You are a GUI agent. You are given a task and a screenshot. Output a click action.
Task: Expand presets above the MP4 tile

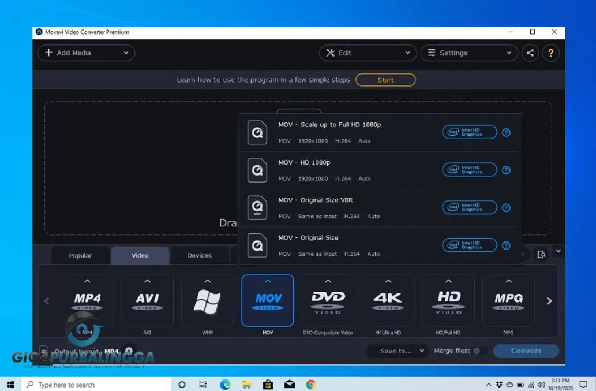tap(87, 281)
